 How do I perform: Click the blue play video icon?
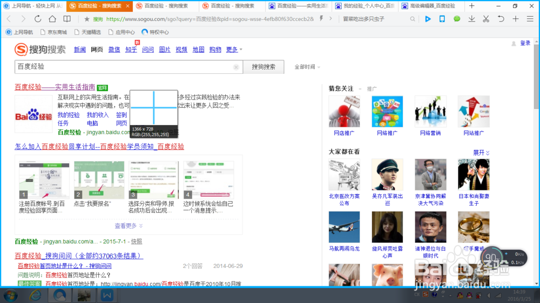428,19
